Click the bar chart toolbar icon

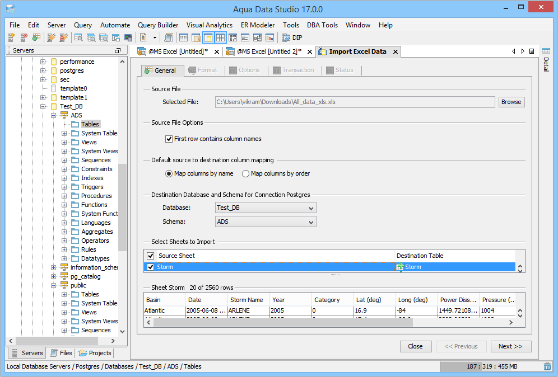pyautogui.click(x=269, y=37)
